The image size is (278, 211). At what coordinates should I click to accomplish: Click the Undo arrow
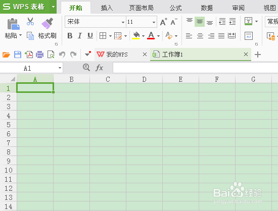[x=62, y=55]
